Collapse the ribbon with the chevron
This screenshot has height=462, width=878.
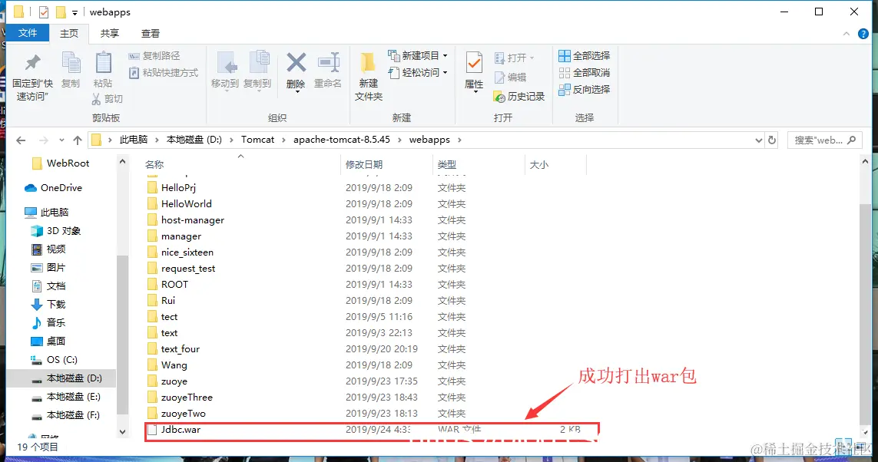click(845, 33)
